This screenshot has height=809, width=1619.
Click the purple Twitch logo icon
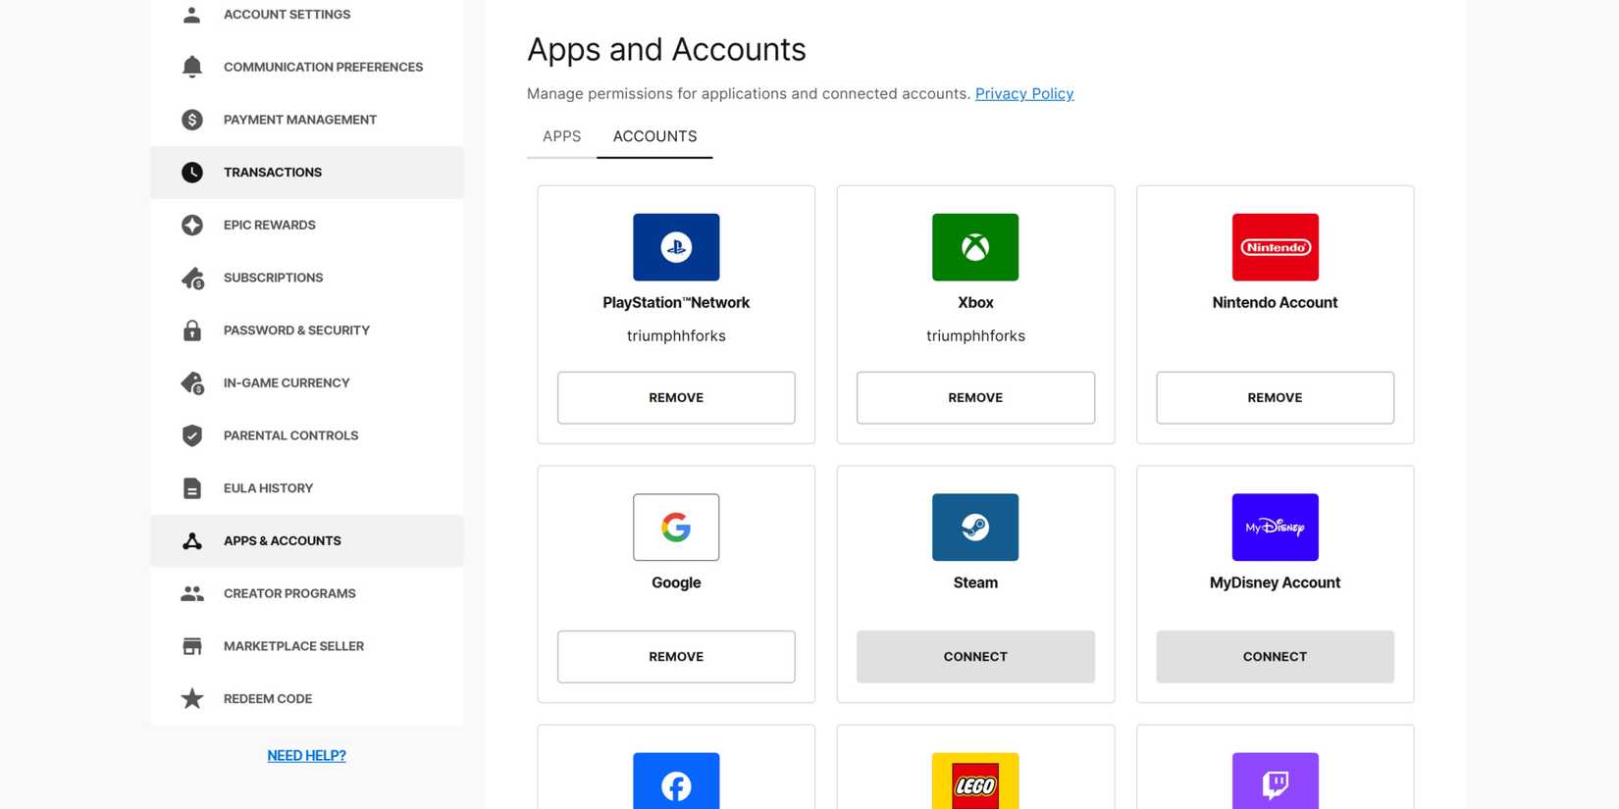(x=1275, y=782)
